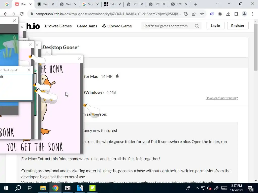Go back to the previous page
258x193 pixels.
(6, 14)
